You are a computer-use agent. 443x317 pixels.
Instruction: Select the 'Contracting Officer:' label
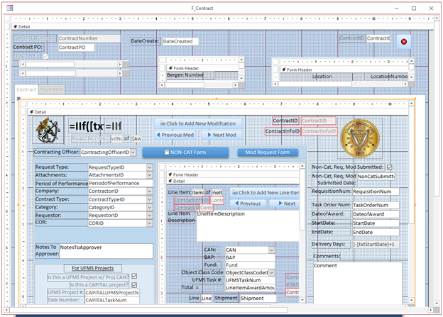57,152
